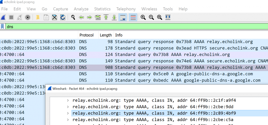Save this capture file icon
This screenshot has height=125, width=268.
click(x=46, y=18)
